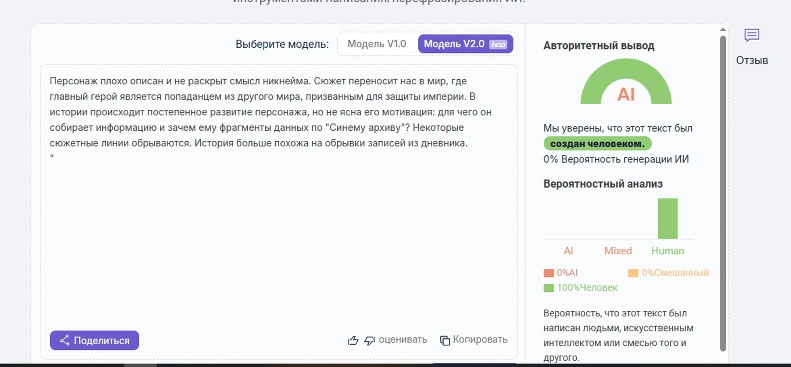The height and width of the screenshot is (367, 791).
Task: Copy text with Копировать button
Action: pyautogui.click(x=474, y=340)
